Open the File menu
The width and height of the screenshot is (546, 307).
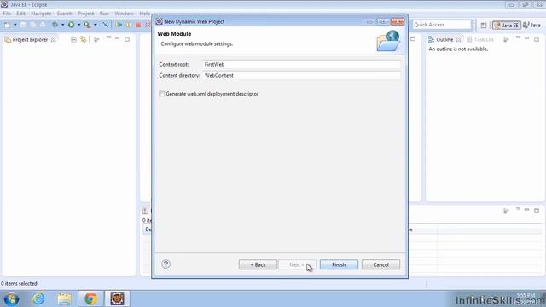click(x=7, y=14)
